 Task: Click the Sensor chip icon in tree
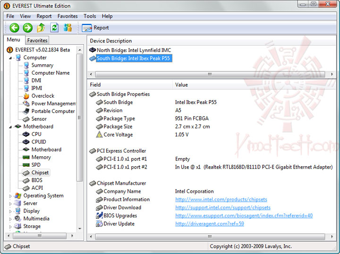26,119
